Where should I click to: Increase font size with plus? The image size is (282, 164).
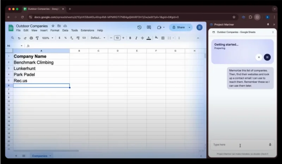(x=123, y=38)
